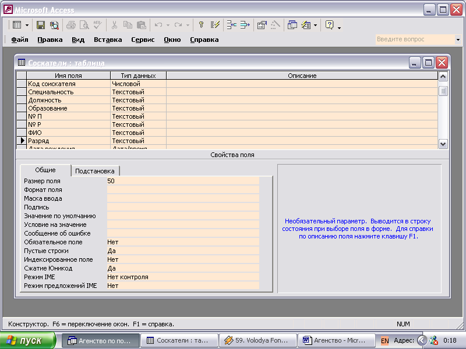The width and height of the screenshot is (466, 349).
Task: Click the Delete Rows icon
Action: 245,25
